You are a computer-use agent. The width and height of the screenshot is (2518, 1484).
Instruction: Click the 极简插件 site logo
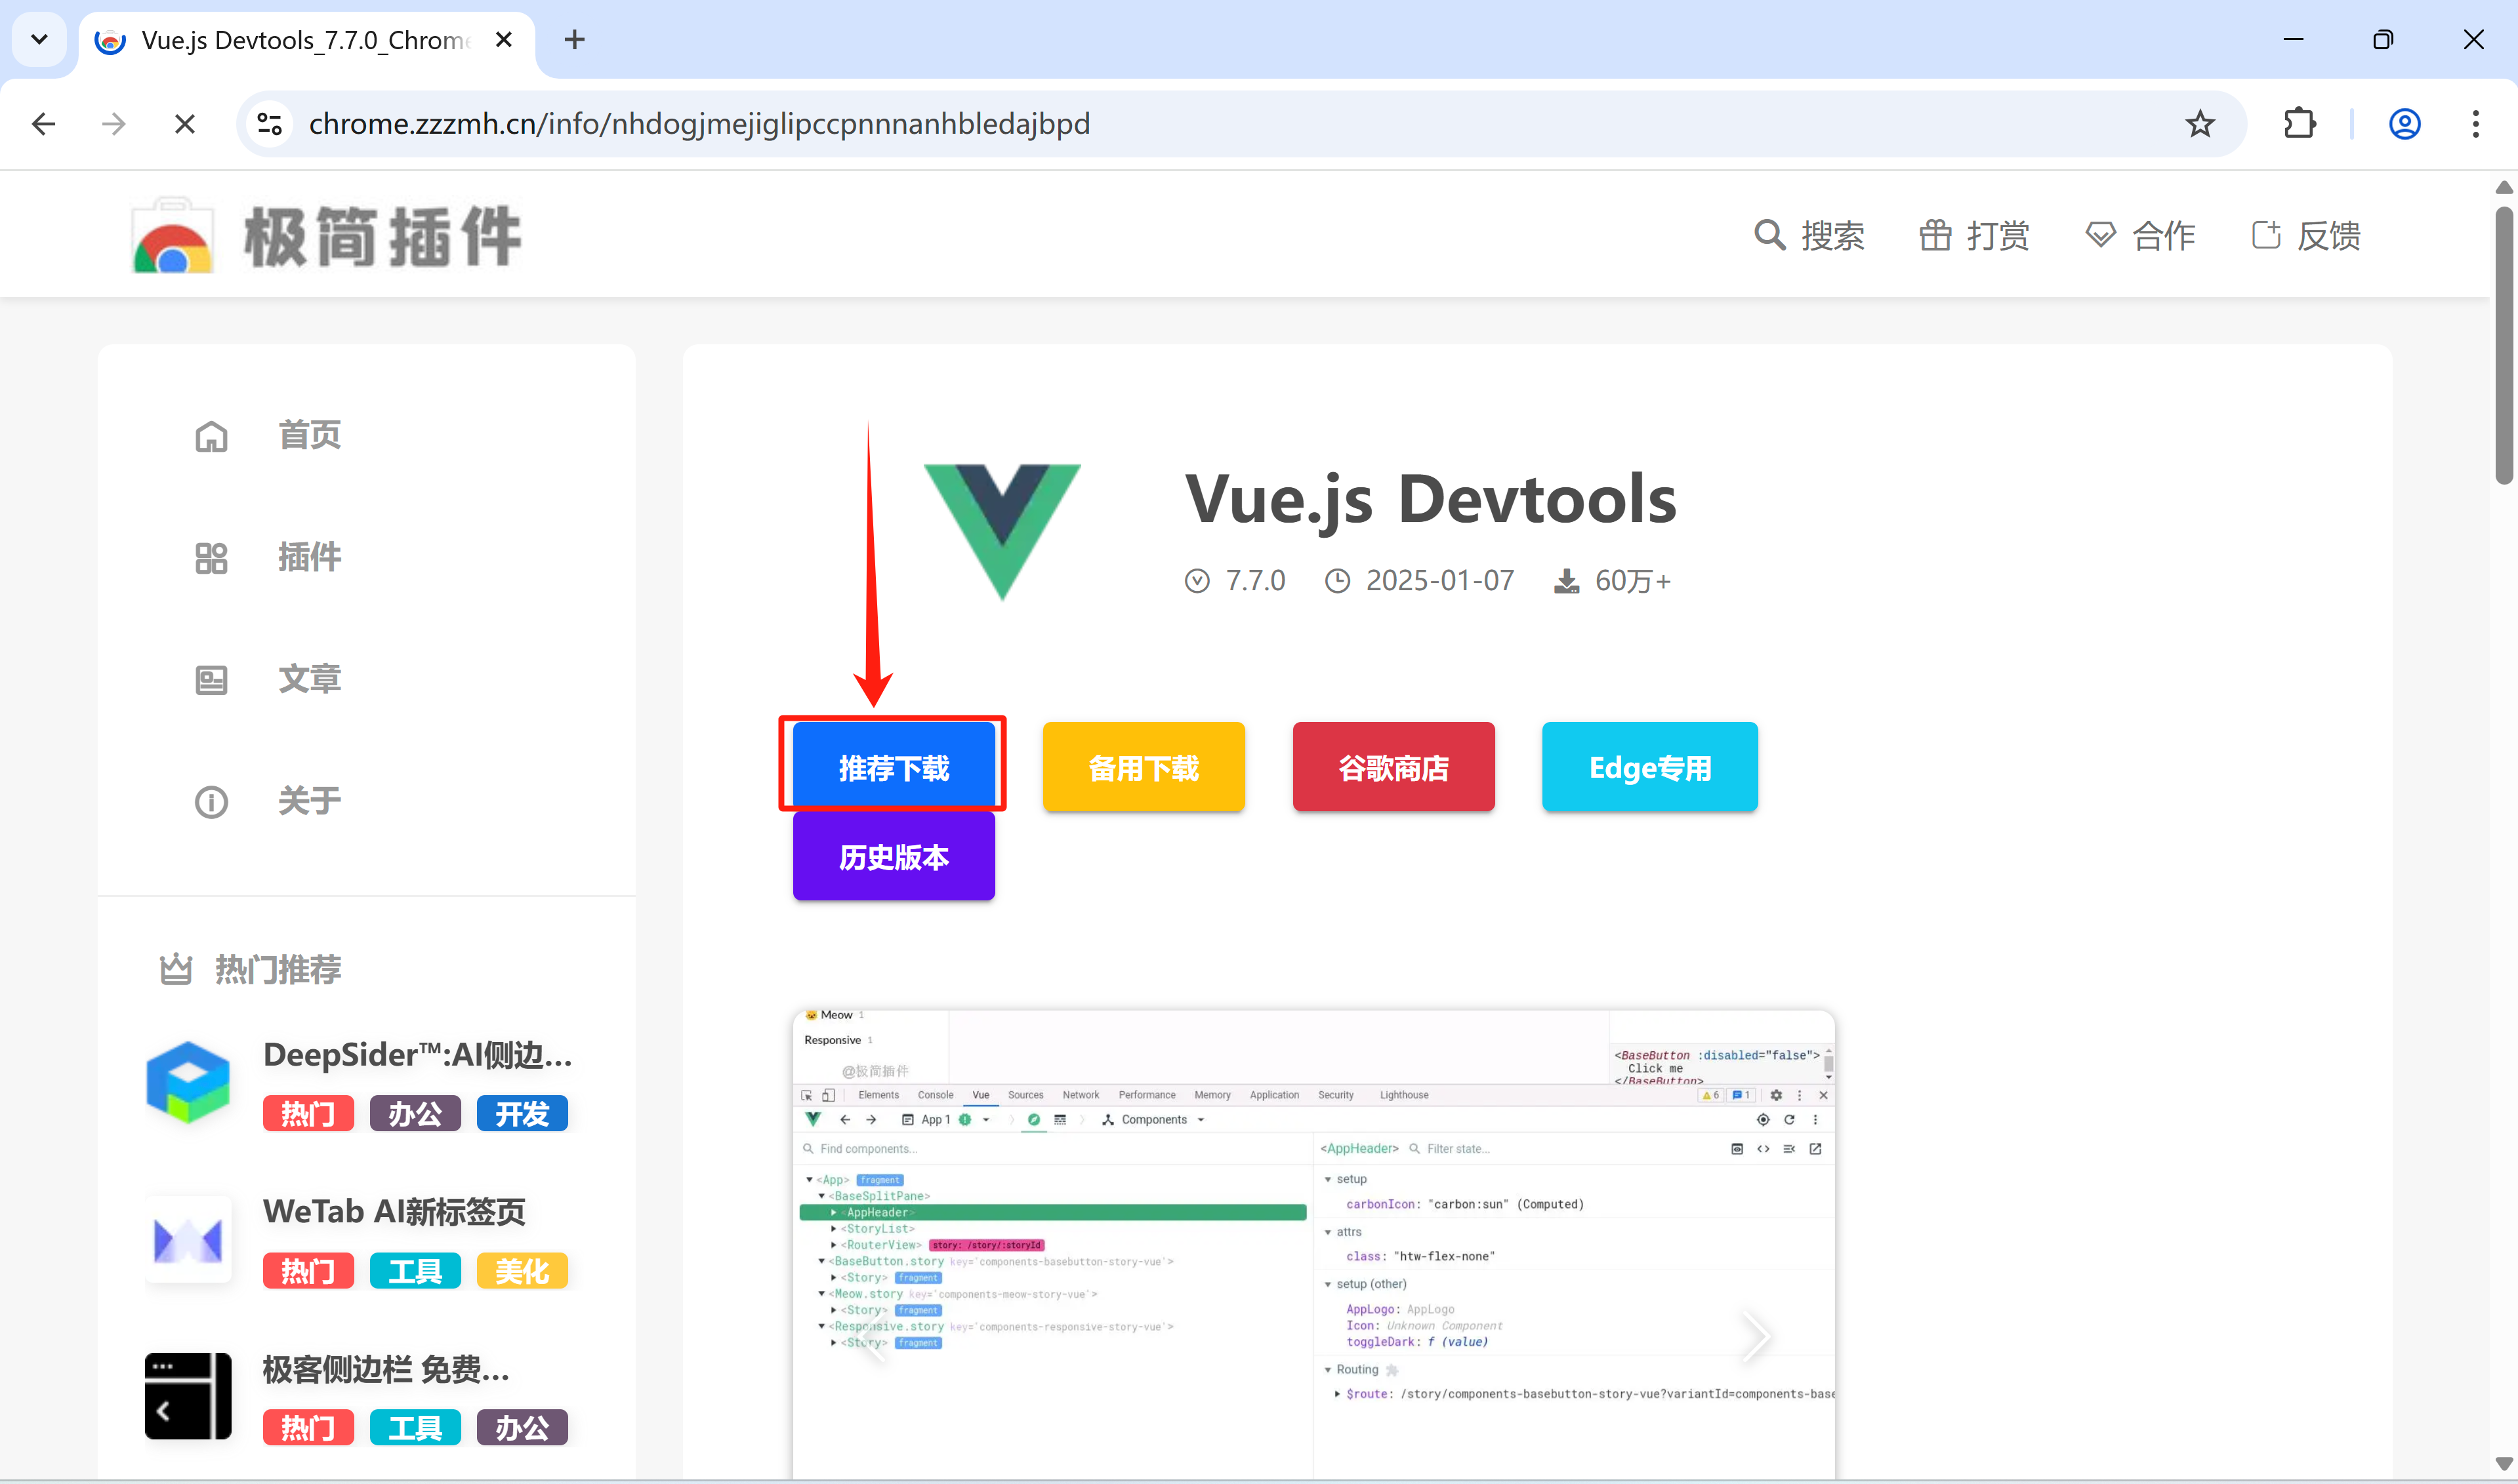click(x=326, y=236)
